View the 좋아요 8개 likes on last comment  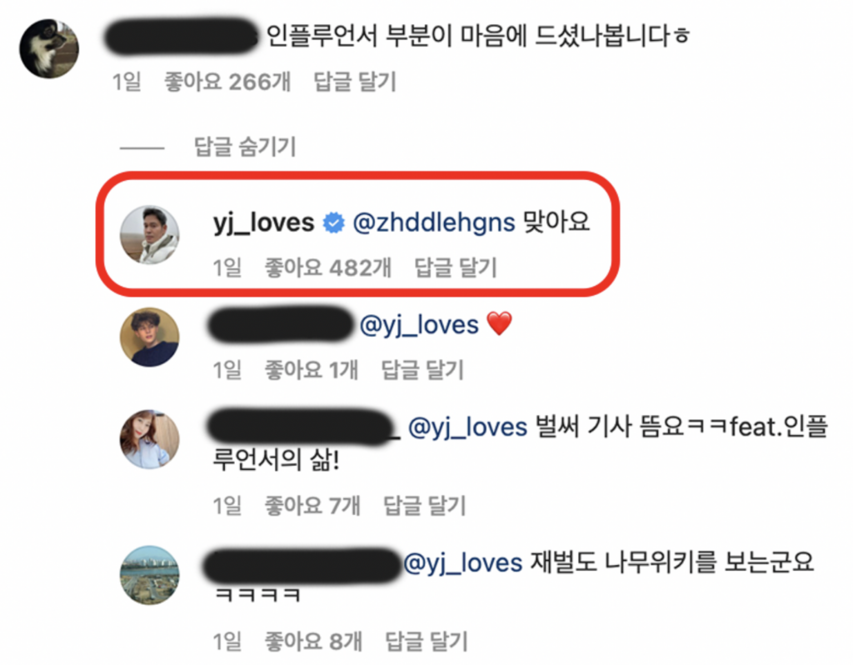[x=313, y=641]
